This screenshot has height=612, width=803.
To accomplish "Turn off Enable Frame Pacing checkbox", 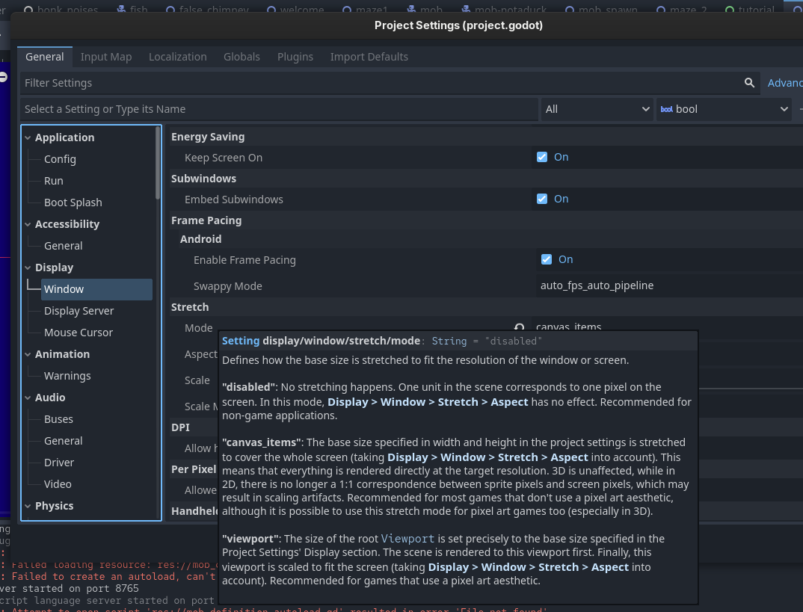I will coord(547,259).
